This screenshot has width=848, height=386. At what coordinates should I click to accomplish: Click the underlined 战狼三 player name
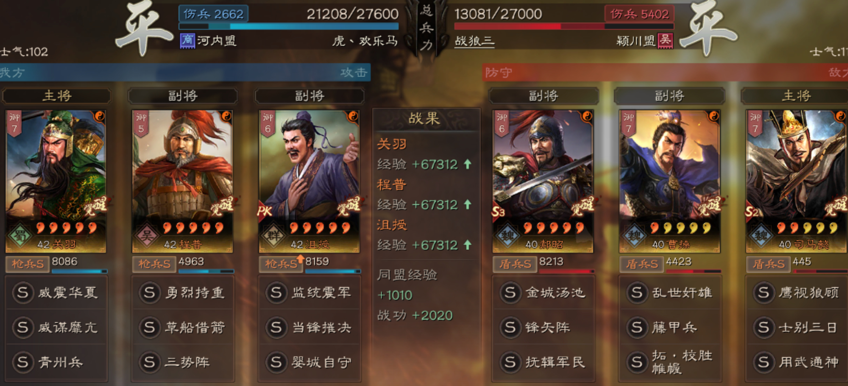[475, 41]
